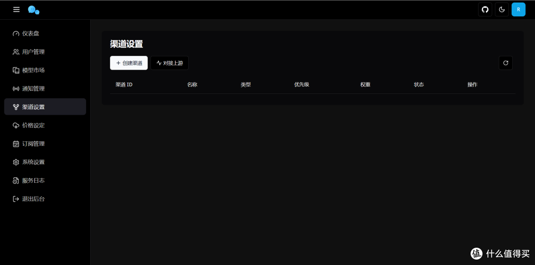Click the users icon beside 用户管理
The width and height of the screenshot is (535, 265).
tap(16, 52)
